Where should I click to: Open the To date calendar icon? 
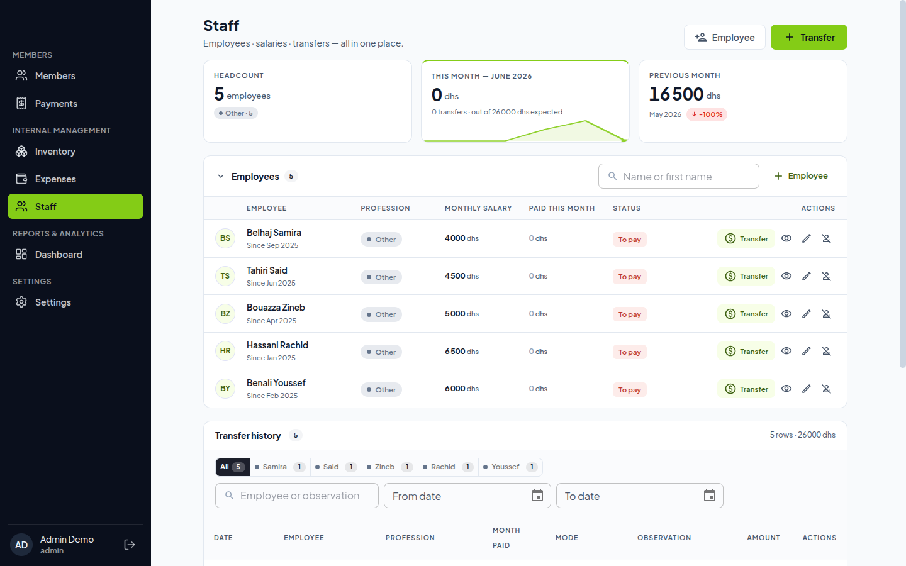710,496
